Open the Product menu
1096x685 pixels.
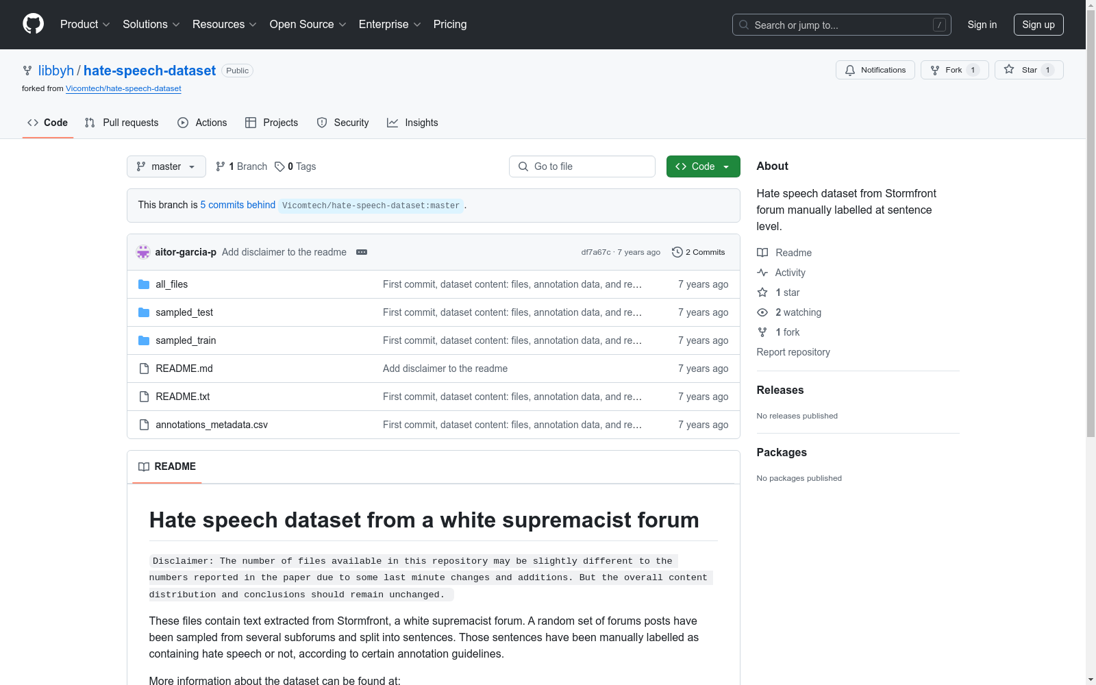85,24
